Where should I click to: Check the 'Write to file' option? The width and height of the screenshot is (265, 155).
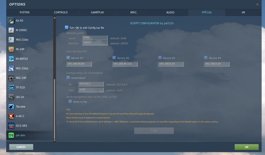(x=70, y=101)
